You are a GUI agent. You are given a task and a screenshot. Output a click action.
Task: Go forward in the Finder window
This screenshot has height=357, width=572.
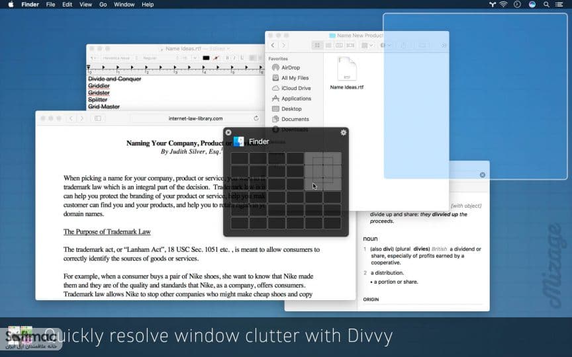(283, 45)
